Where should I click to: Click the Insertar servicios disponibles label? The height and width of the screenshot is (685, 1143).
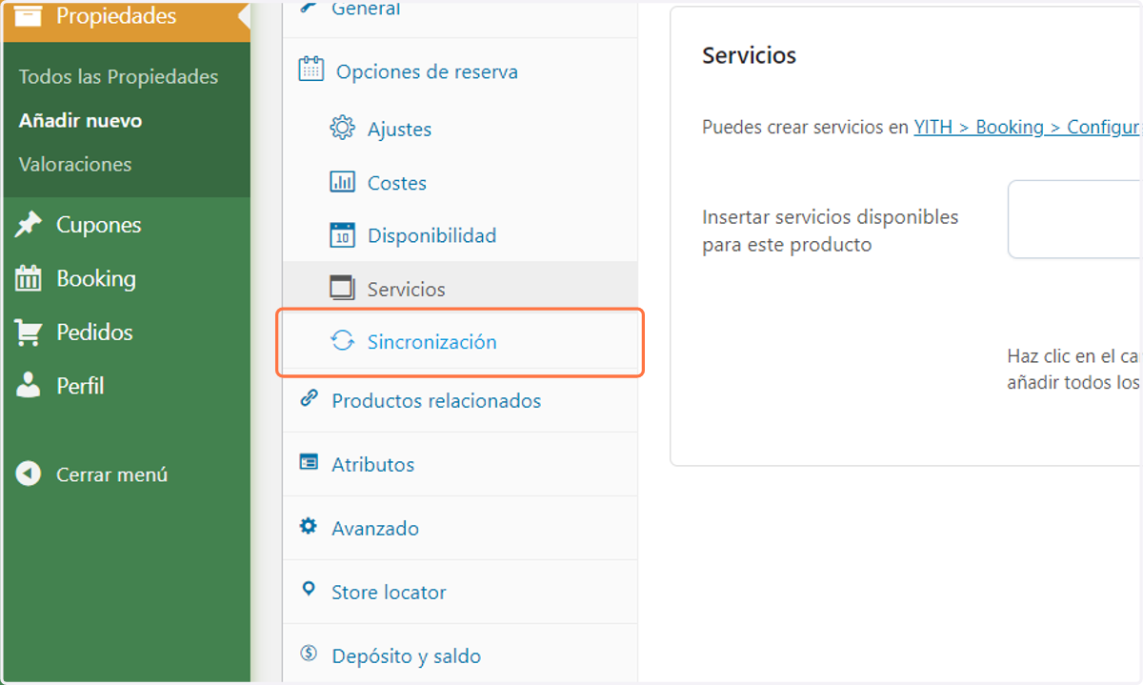pyautogui.click(x=831, y=231)
